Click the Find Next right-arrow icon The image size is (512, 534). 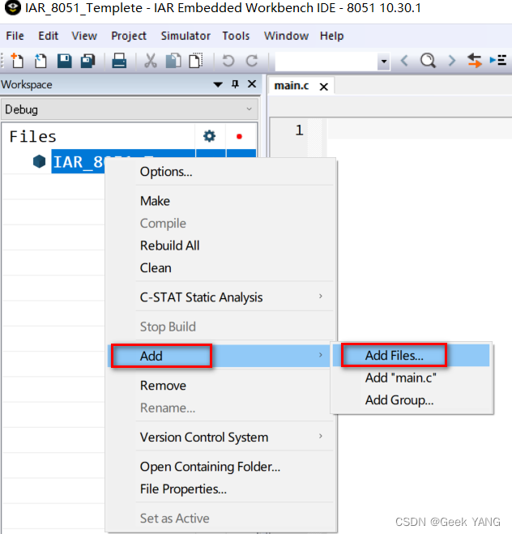(x=452, y=61)
